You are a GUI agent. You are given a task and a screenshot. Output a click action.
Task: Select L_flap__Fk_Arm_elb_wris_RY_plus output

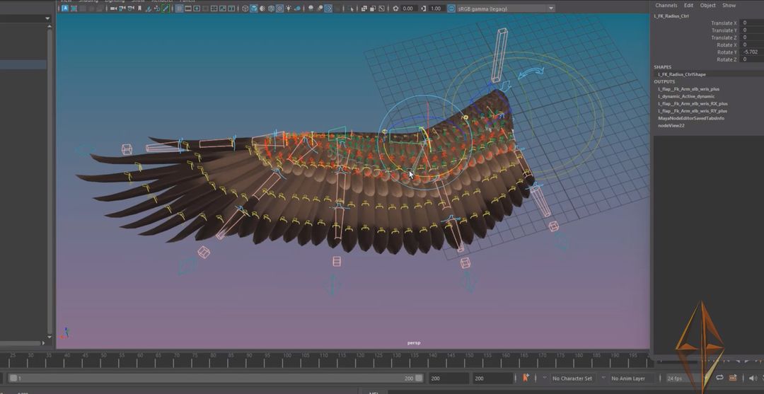(693, 111)
